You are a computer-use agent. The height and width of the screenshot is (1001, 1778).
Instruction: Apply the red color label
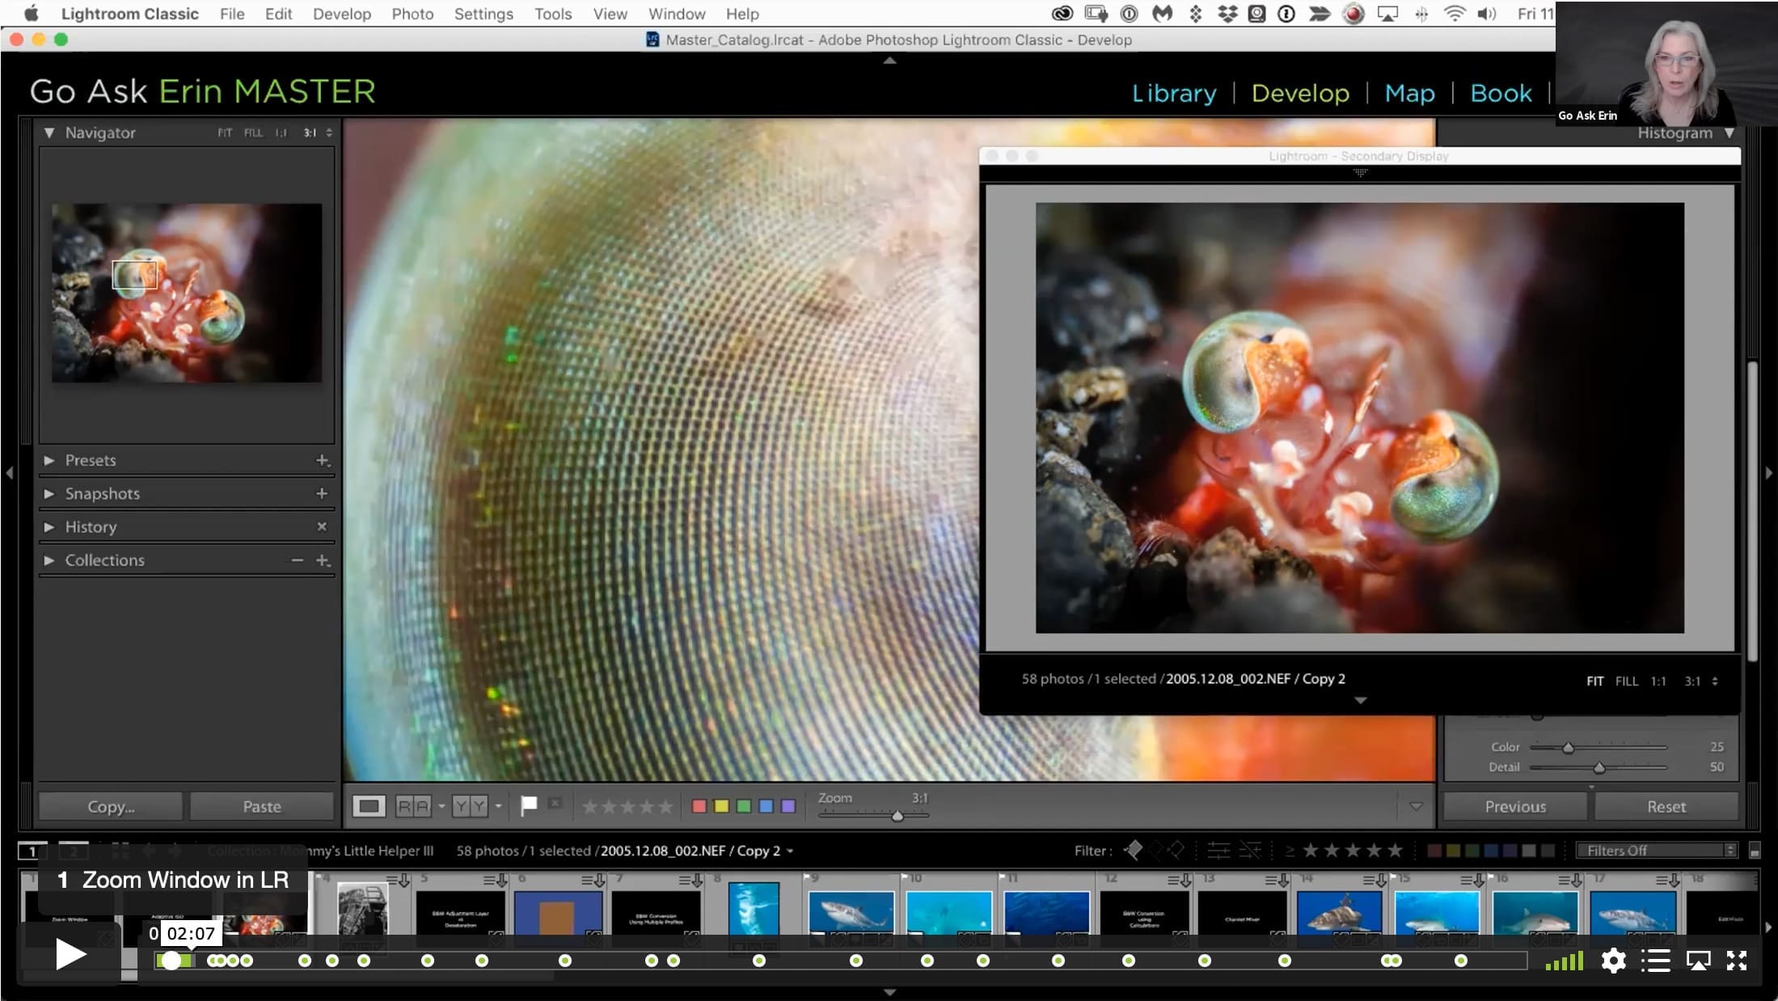(699, 806)
